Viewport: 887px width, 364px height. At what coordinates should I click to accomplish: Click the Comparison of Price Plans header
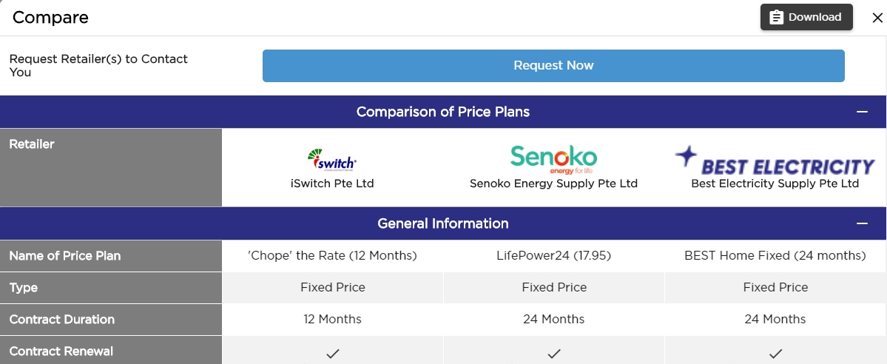(x=442, y=112)
